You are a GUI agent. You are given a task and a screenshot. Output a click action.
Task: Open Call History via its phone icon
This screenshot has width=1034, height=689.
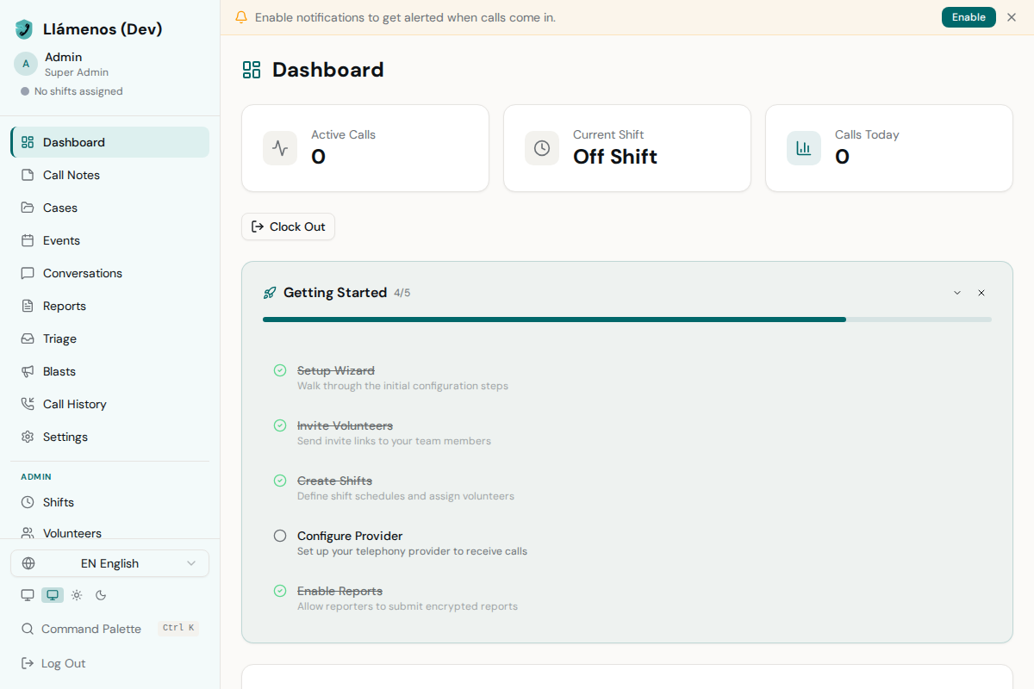click(28, 404)
